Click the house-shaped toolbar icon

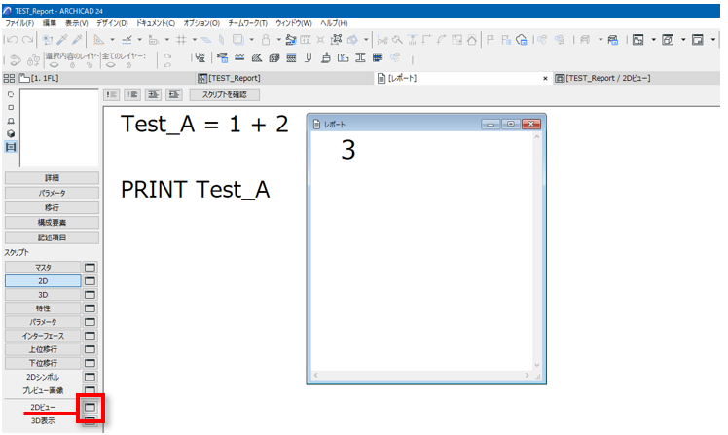click(472, 40)
